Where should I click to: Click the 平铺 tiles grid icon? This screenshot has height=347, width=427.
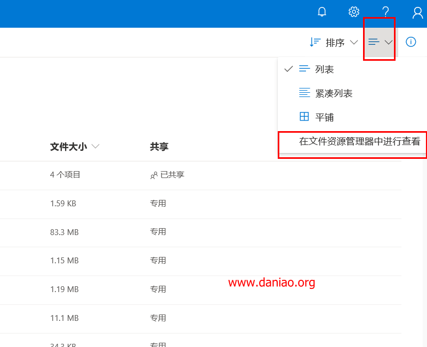click(x=304, y=117)
